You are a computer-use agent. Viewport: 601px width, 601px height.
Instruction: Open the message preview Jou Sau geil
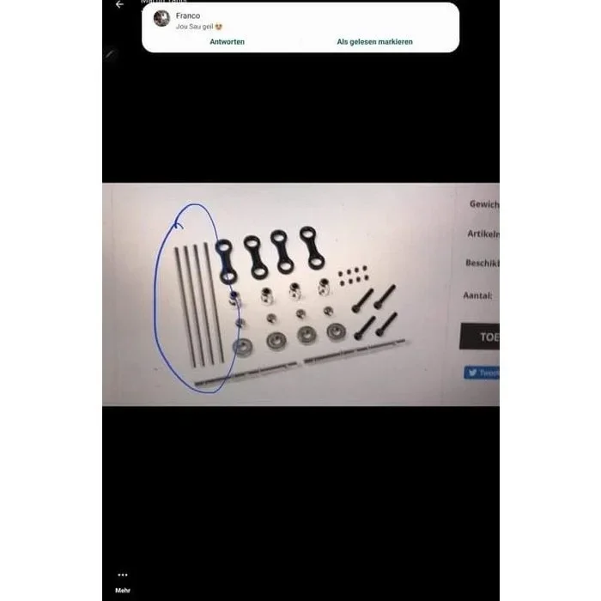(x=194, y=27)
